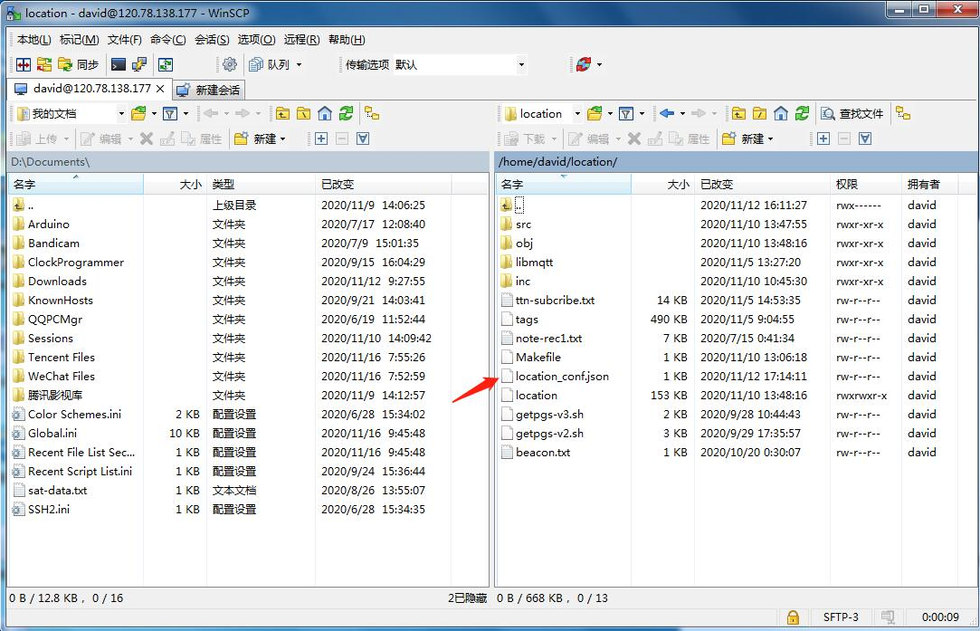Open the terminal console icon
Image resolution: width=980 pixels, height=631 pixels.
(119, 64)
